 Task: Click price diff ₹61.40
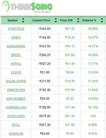click(x=70, y=64)
